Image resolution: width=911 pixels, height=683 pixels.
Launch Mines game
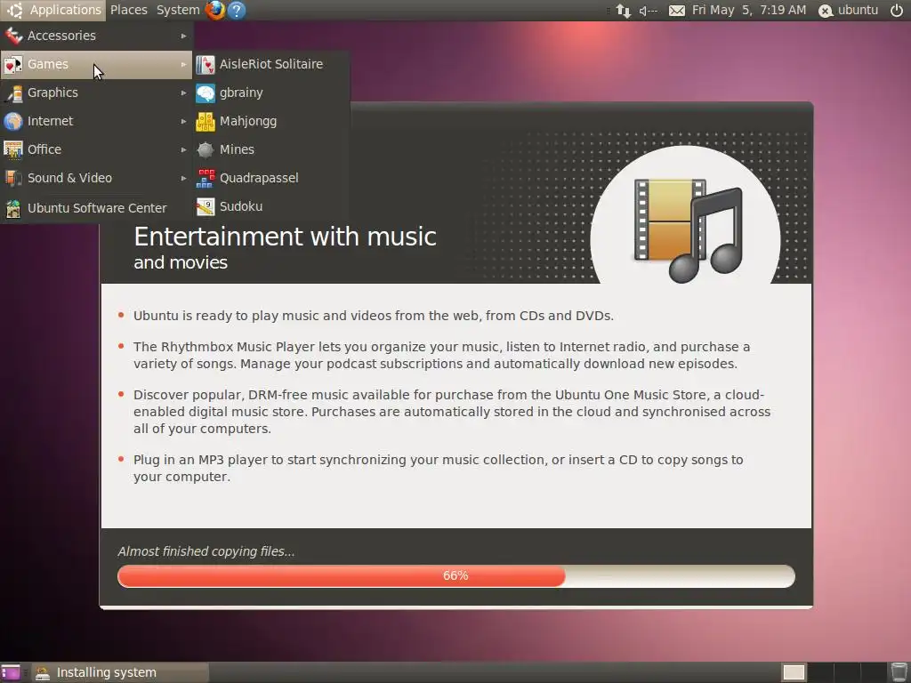coord(270,149)
